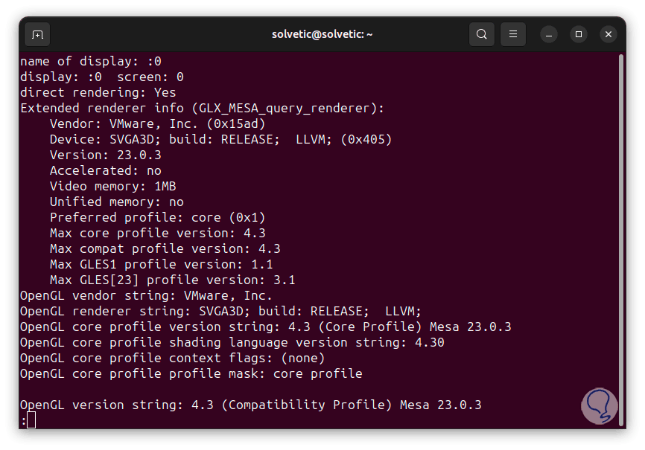Maximize the terminal window
Image resolution: width=645 pixels, height=450 pixels.
579,34
